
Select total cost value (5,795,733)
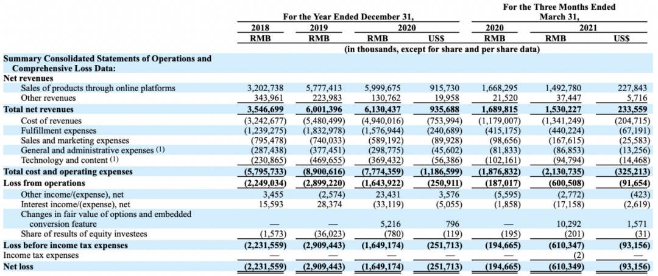pyautogui.click(x=264, y=171)
